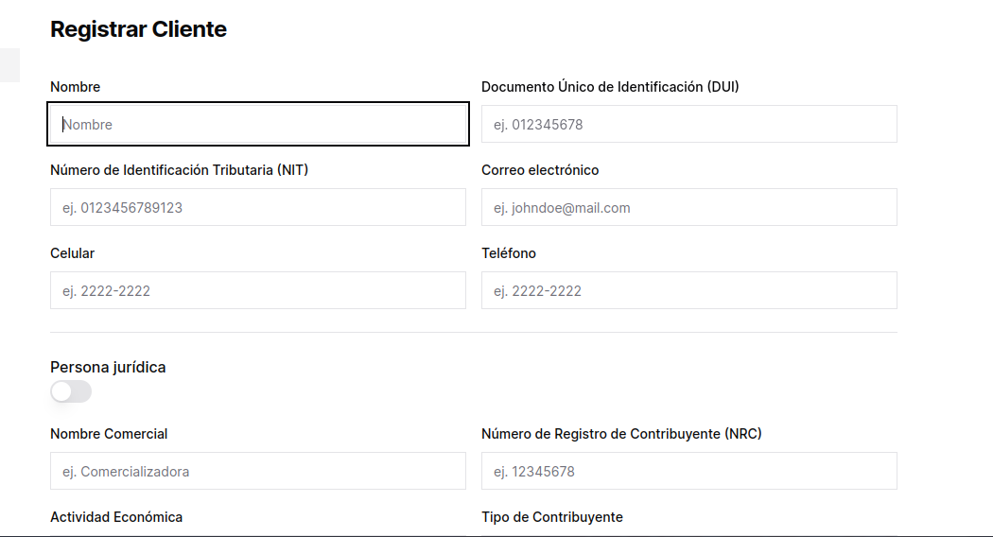Screen dimensions: 993x537
Task: Click the 'Correo electrónico' field label
Action: pyautogui.click(x=540, y=170)
